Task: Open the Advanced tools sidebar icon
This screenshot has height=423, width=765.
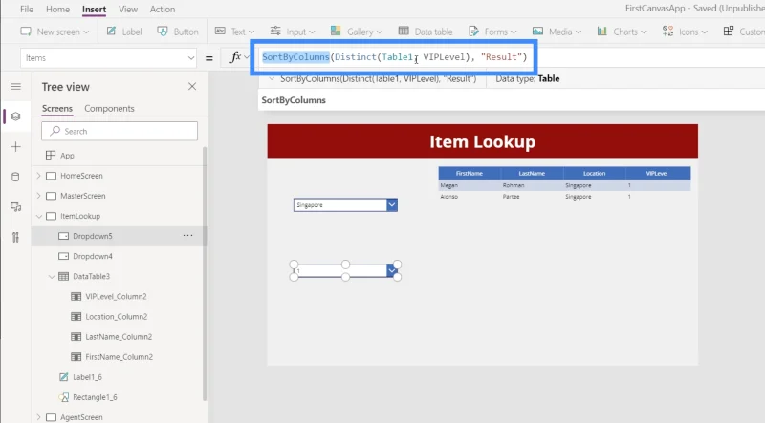Action: pyautogui.click(x=15, y=238)
